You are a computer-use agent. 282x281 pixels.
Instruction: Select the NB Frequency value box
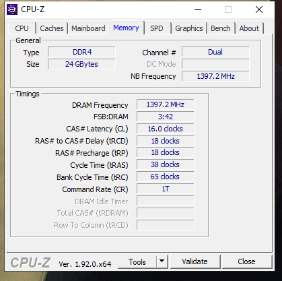pyautogui.click(x=215, y=76)
